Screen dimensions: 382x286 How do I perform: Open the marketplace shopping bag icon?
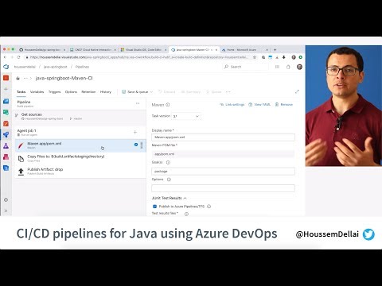point(288,67)
